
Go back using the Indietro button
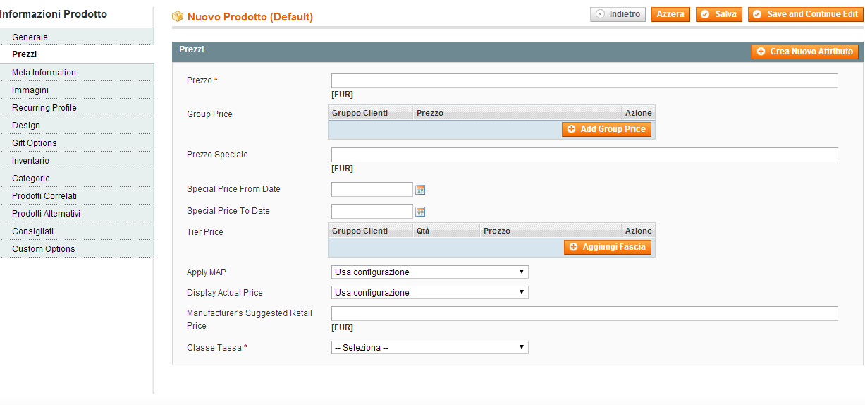[618, 14]
